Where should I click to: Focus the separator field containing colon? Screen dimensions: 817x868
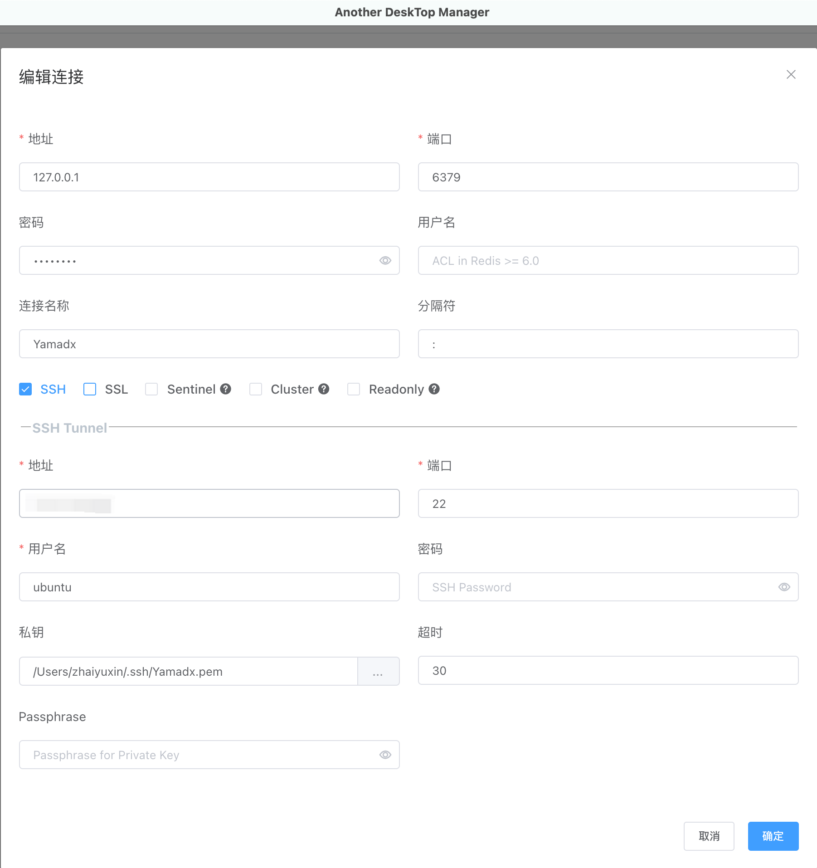click(608, 344)
